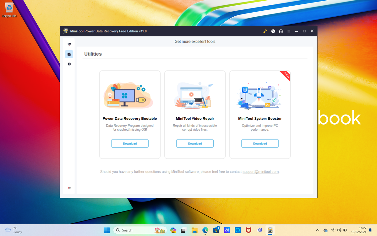This screenshot has height=236, width=377.
Task: Open Settings gear in MiniTool sidebar
Action: tap(69, 64)
